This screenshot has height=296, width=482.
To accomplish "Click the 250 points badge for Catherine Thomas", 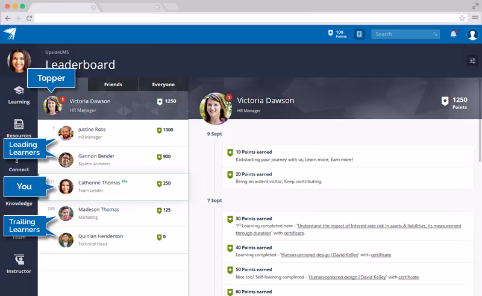I will click(x=164, y=184).
